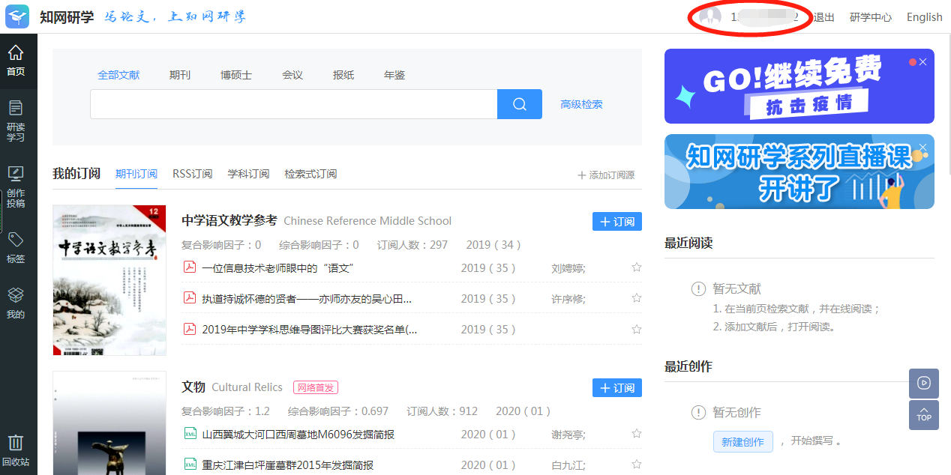Open the 标签 tags sidebar section
951x475 pixels.
[x=16, y=248]
